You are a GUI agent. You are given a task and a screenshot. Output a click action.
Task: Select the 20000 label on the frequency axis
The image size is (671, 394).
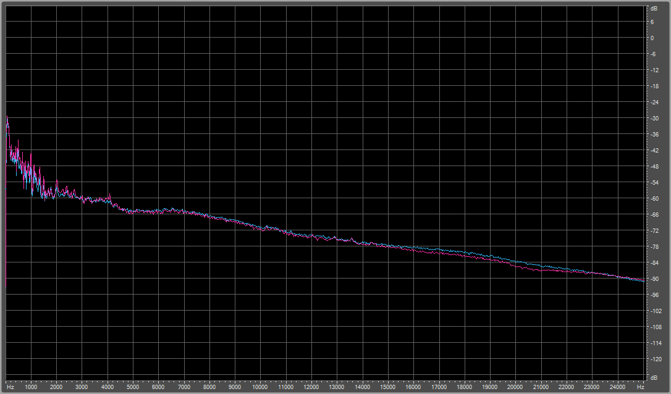[516, 387]
